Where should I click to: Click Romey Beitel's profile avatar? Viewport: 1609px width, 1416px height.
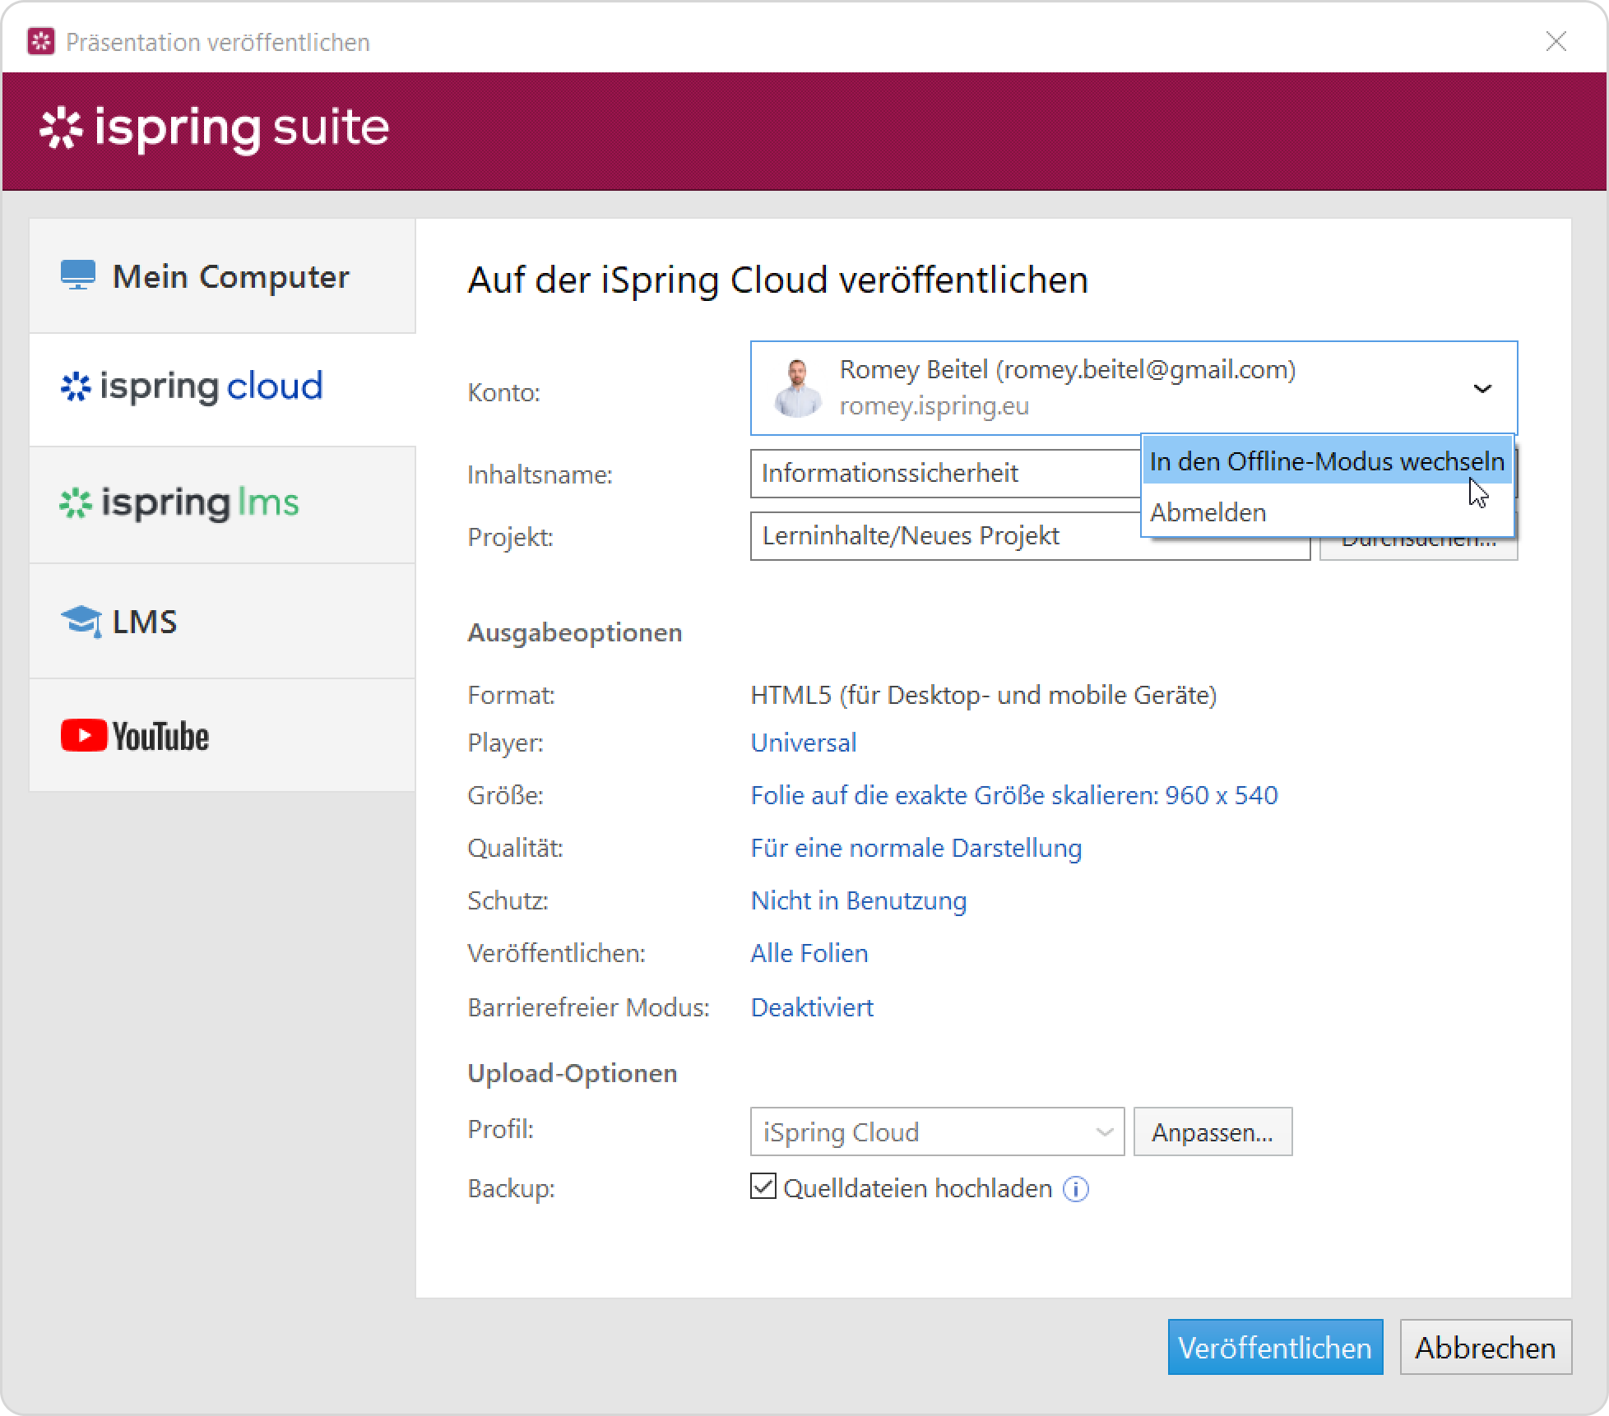coord(797,388)
